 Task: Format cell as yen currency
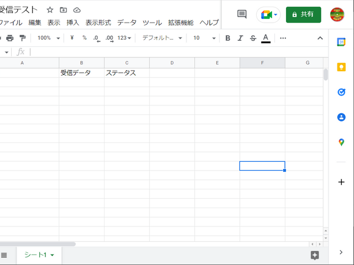click(72, 38)
